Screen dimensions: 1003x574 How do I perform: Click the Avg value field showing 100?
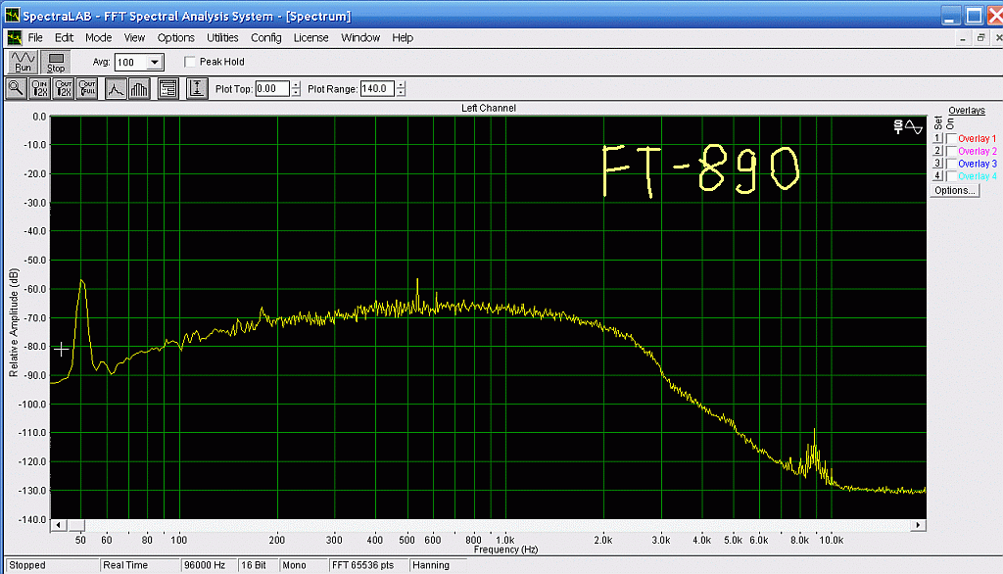[x=131, y=63]
